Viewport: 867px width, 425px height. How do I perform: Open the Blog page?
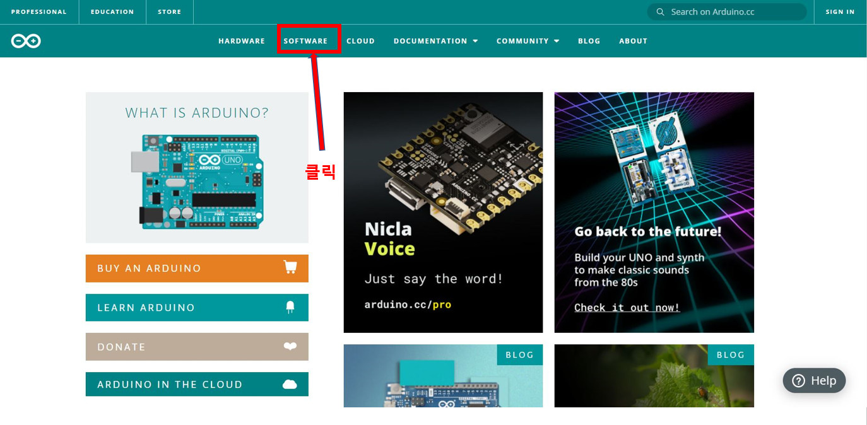click(589, 41)
